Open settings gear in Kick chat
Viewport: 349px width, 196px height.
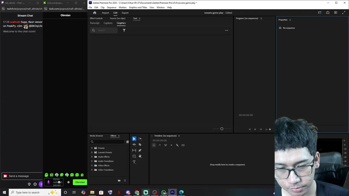[x=68, y=182]
